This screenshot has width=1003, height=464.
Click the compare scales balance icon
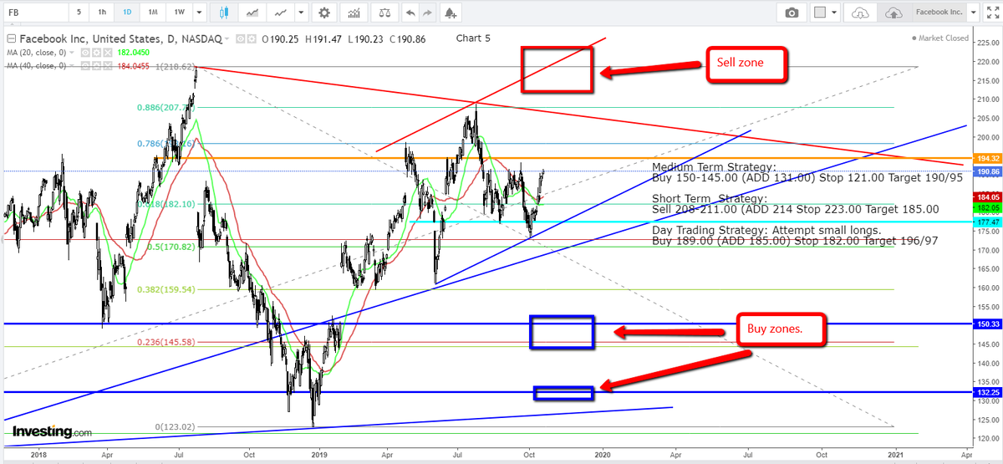pos(384,13)
